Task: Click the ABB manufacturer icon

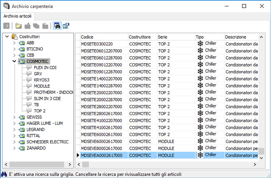Action: pyautogui.click(x=21, y=43)
